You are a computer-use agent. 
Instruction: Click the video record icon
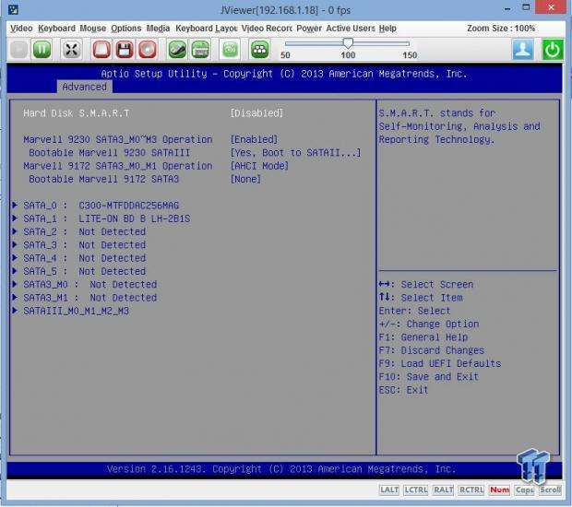coord(230,49)
